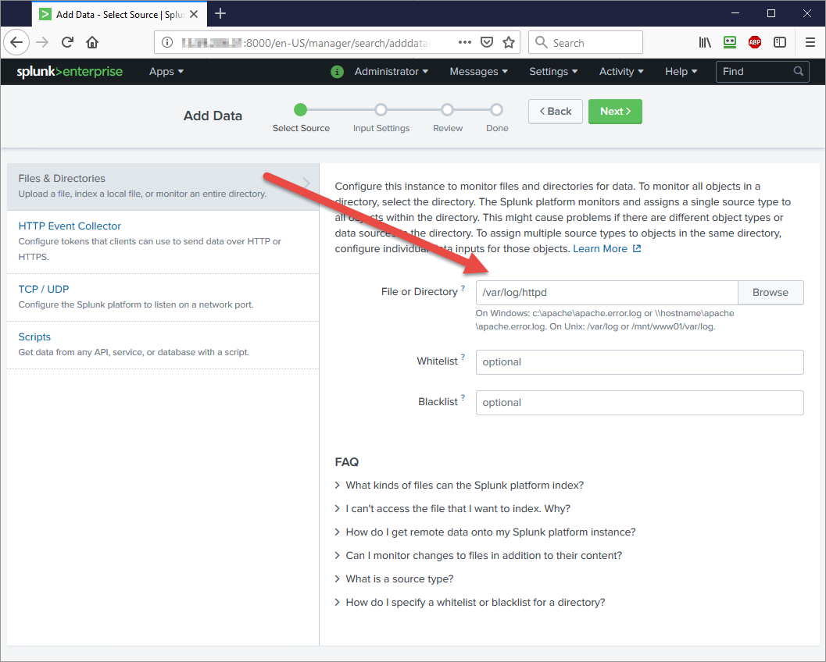This screenshot has height=662, width=826.
Task: Open the Messages dropdown
Action: pos(478,72)
